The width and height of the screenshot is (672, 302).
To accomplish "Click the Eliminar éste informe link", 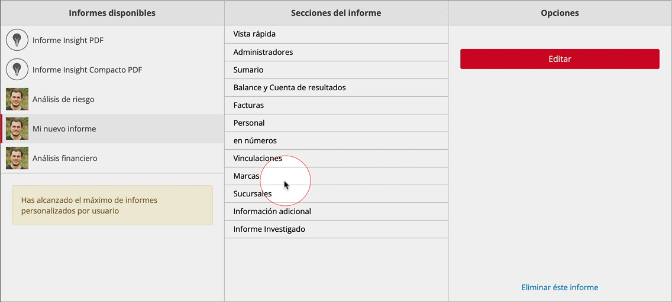I will pos(560,287).
